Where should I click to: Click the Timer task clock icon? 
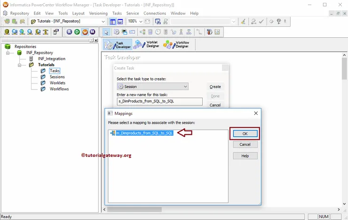[x=158, y=32]
